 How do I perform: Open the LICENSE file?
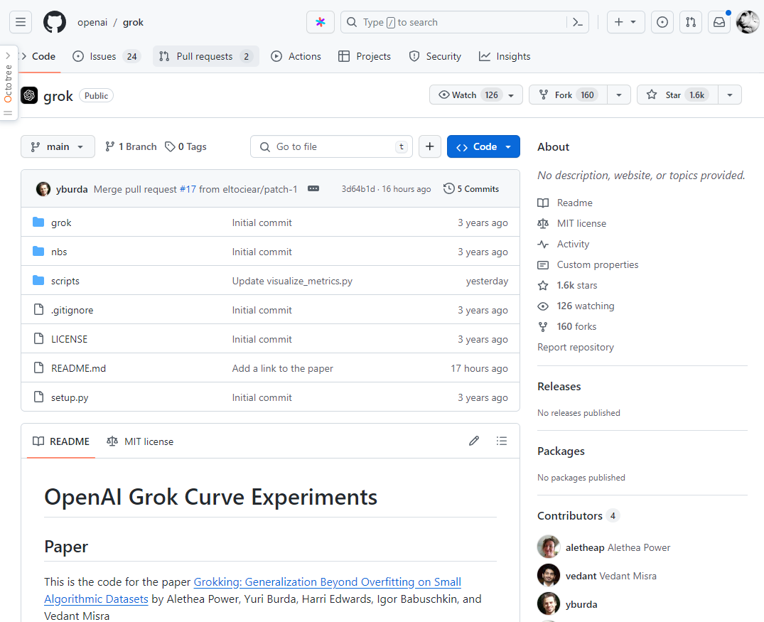[69, 339]
